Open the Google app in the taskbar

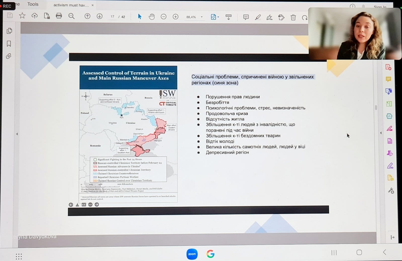tap(211, 254)
